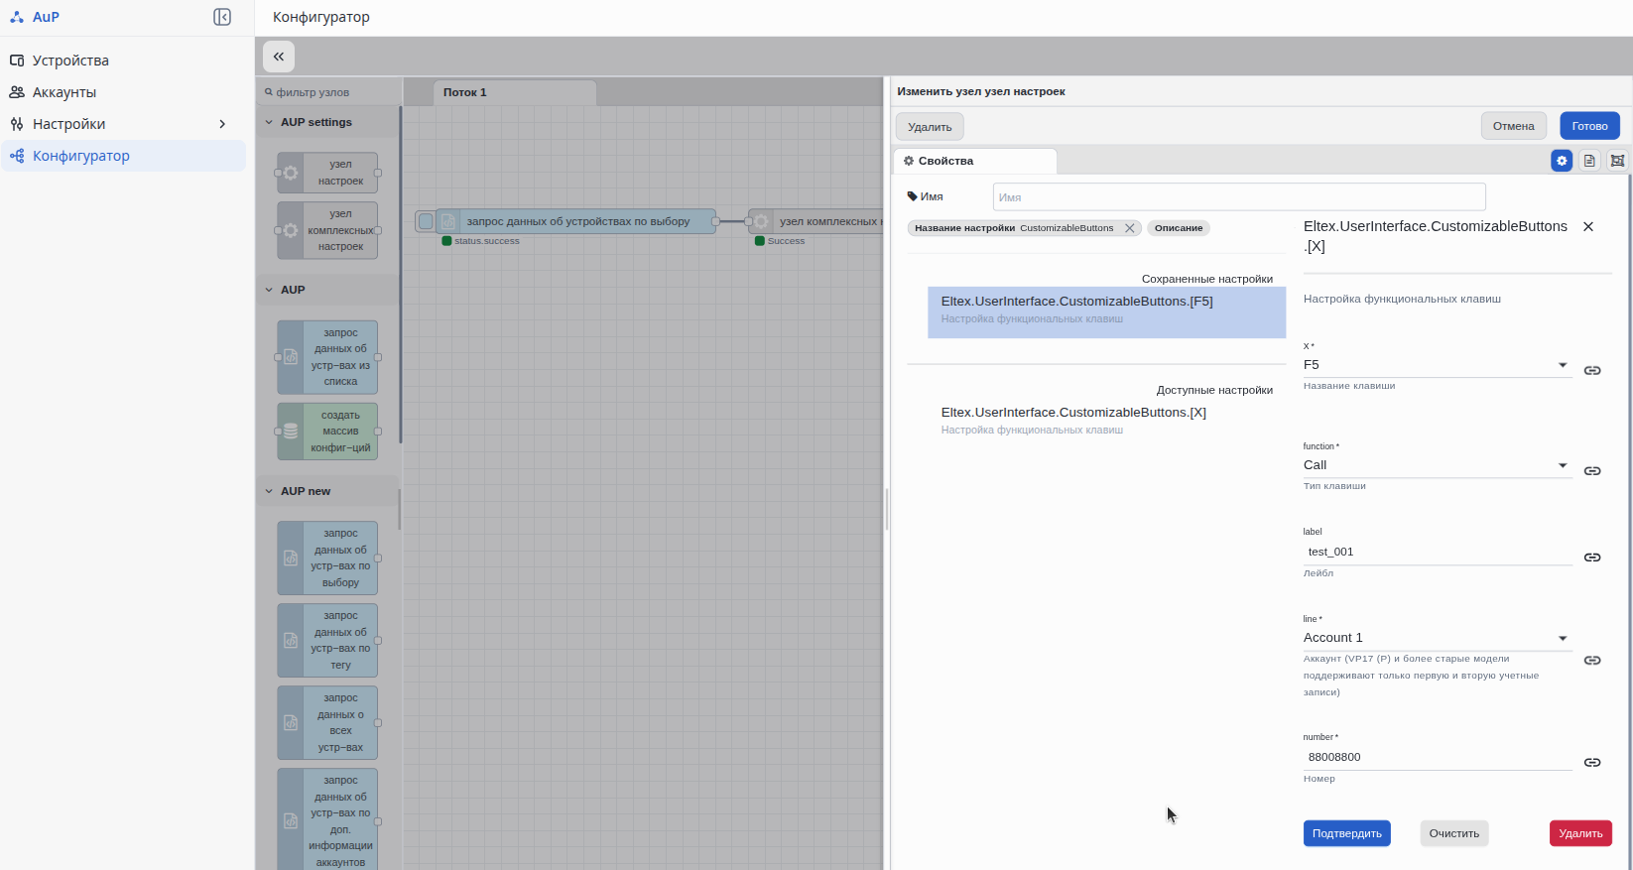Pick запрос данных об устр-вах по тегу node
The width and height of the screenshot is (1633, 870).
[x=327, y=641]
